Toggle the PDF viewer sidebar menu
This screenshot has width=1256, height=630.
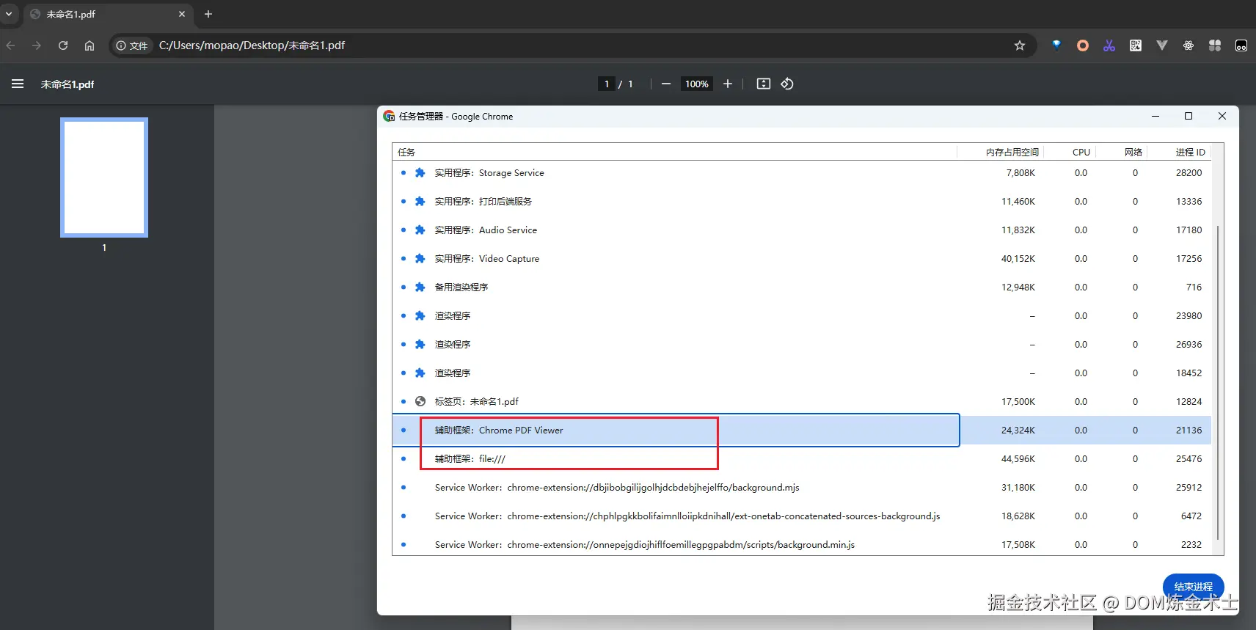[18, 84]
